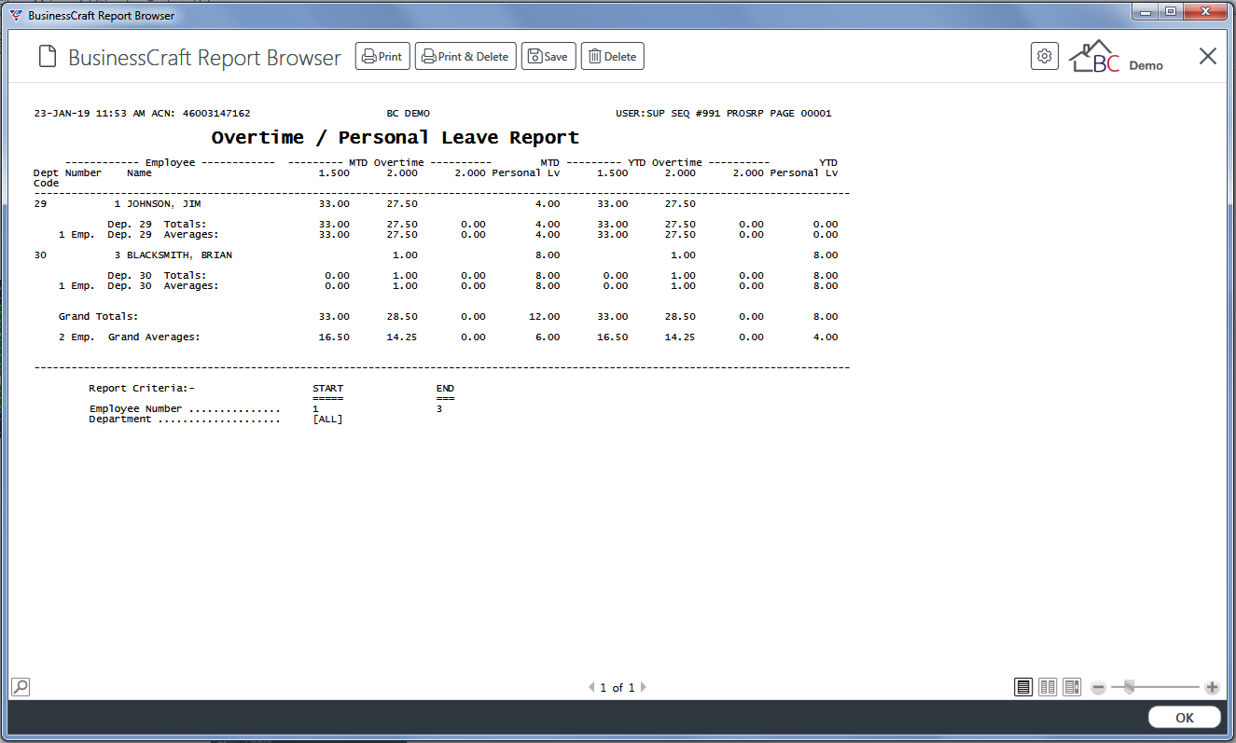Click the OK button
This screenshot has width=1236, height=743.
1185,717
